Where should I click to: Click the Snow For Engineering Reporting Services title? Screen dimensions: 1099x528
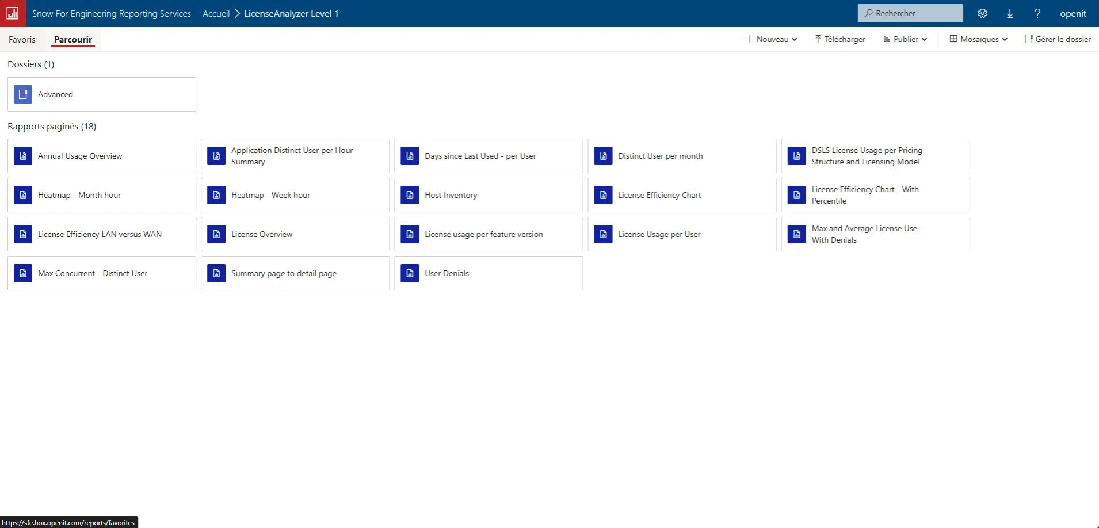tap(112, 13)
